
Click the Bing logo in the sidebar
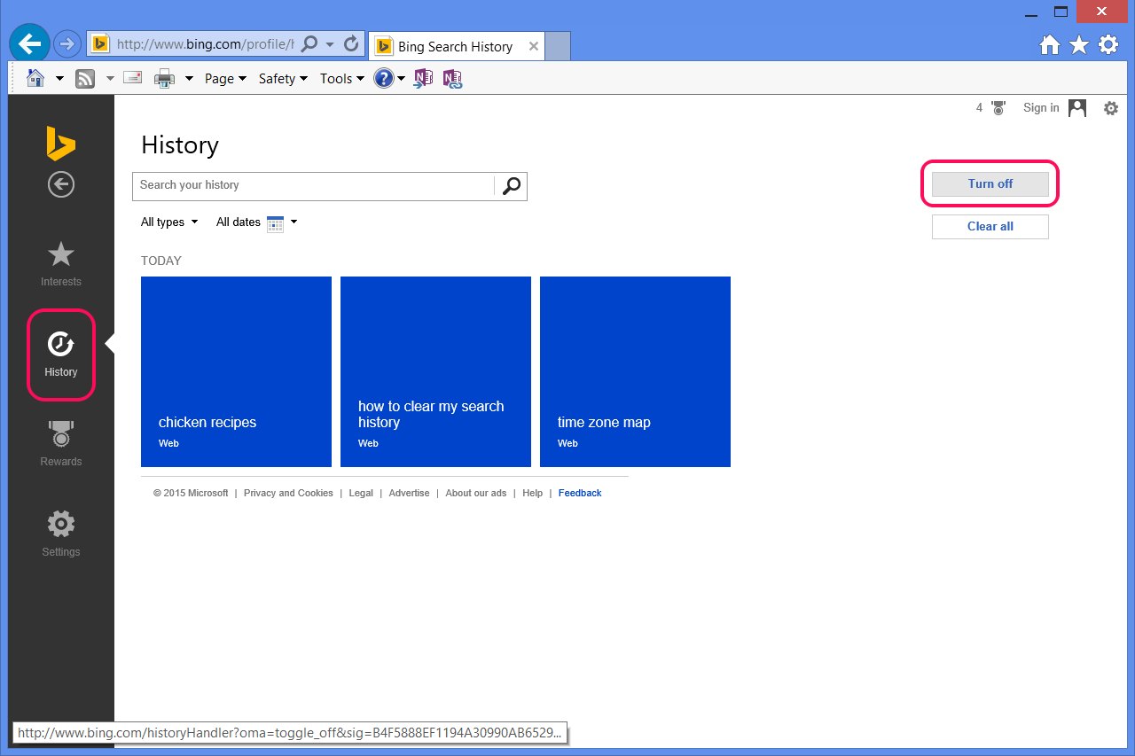[x=60, y=144]
